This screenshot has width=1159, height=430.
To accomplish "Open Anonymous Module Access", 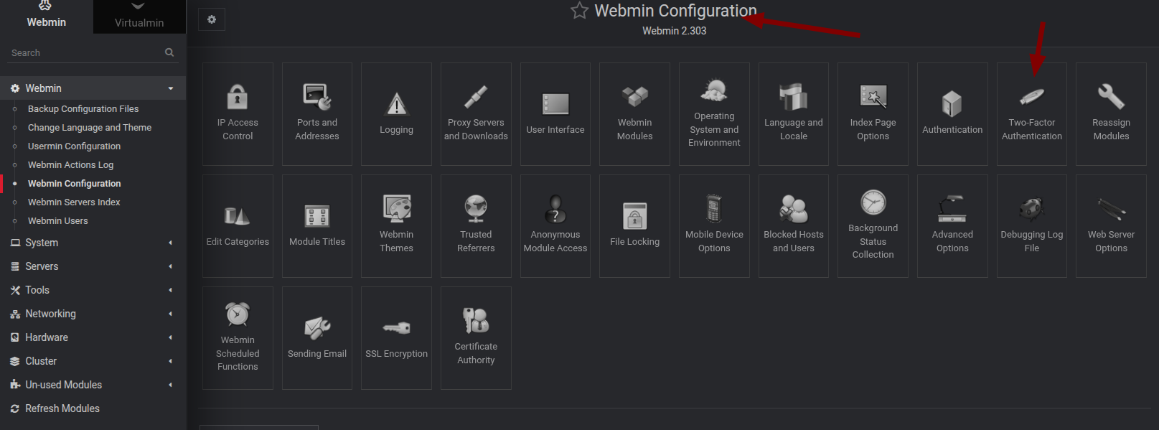I will click(x=555, y=226).
